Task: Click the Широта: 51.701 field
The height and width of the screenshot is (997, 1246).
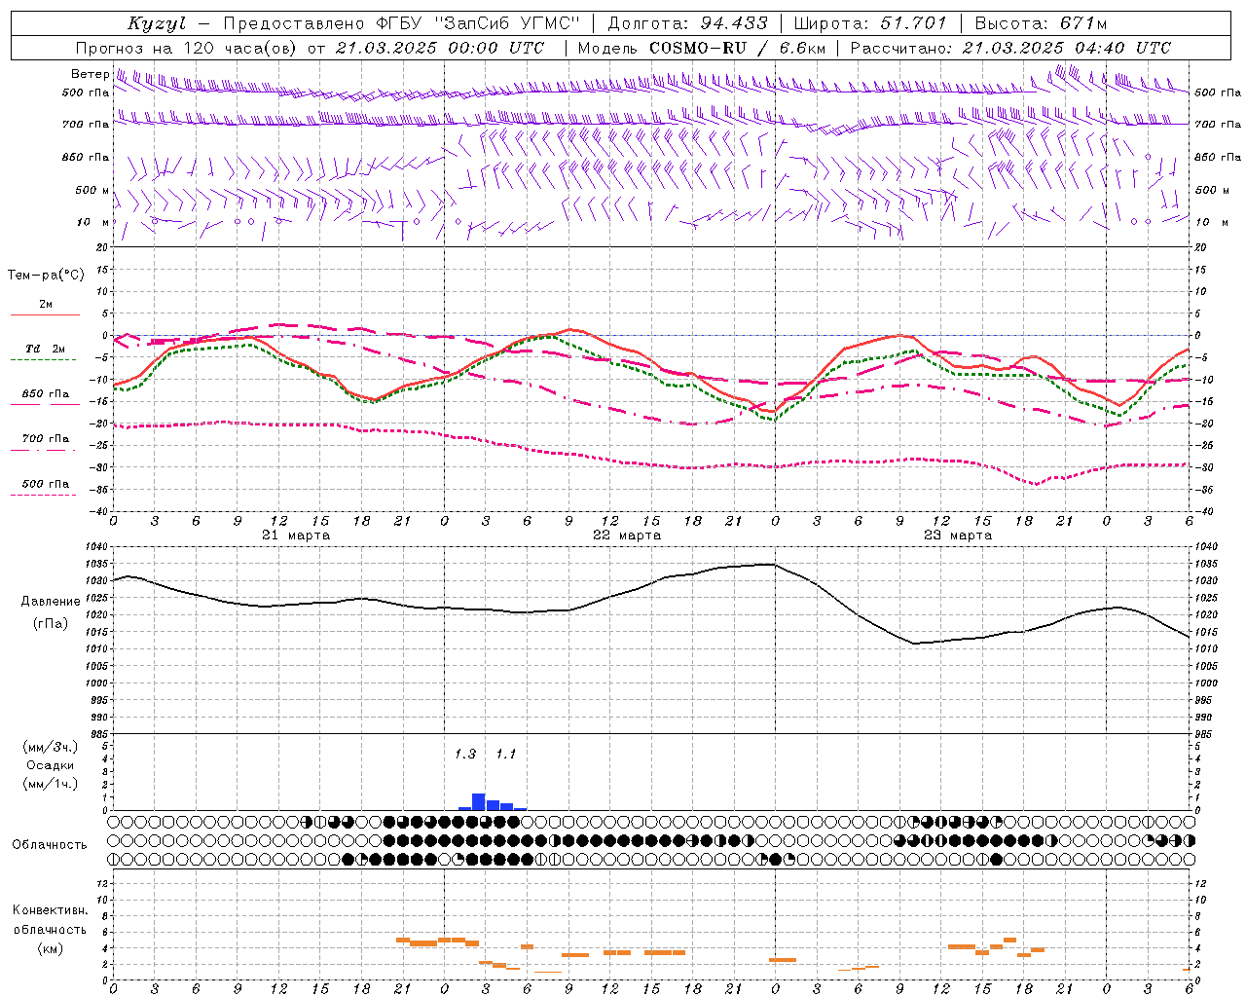Action: 870,23
